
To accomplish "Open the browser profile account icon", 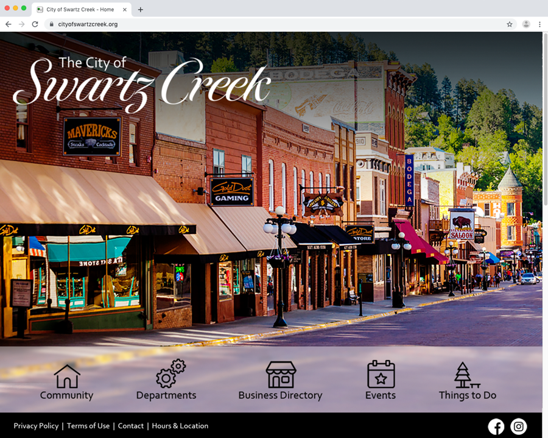I will [x=526, y=24].
